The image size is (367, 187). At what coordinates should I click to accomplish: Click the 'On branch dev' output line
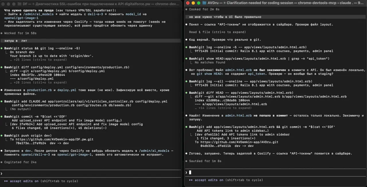tap(22, 52)
